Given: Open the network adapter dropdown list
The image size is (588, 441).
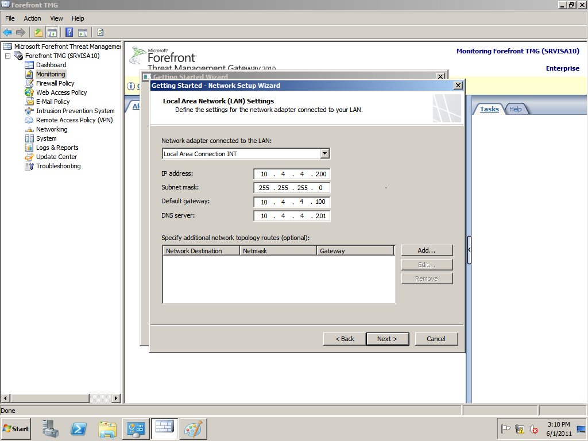Looking at the screenshot, I should coord(325,154).
